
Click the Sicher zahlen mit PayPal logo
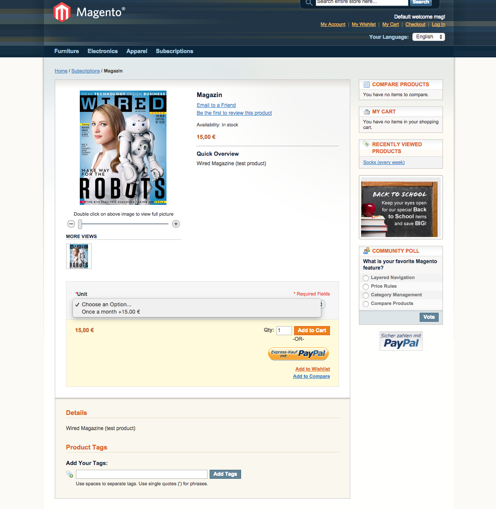pyautogui.click(x=401, y=341)
